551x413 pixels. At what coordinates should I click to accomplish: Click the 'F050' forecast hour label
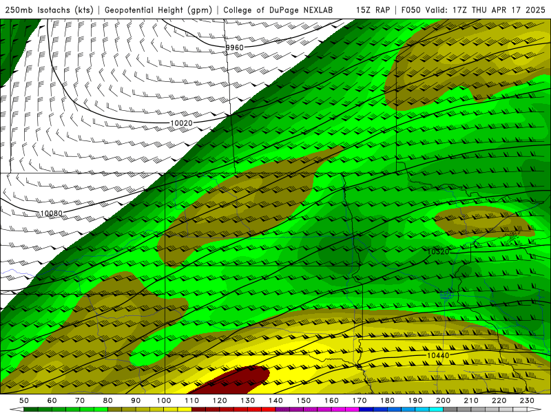click(x=410, y=10)
